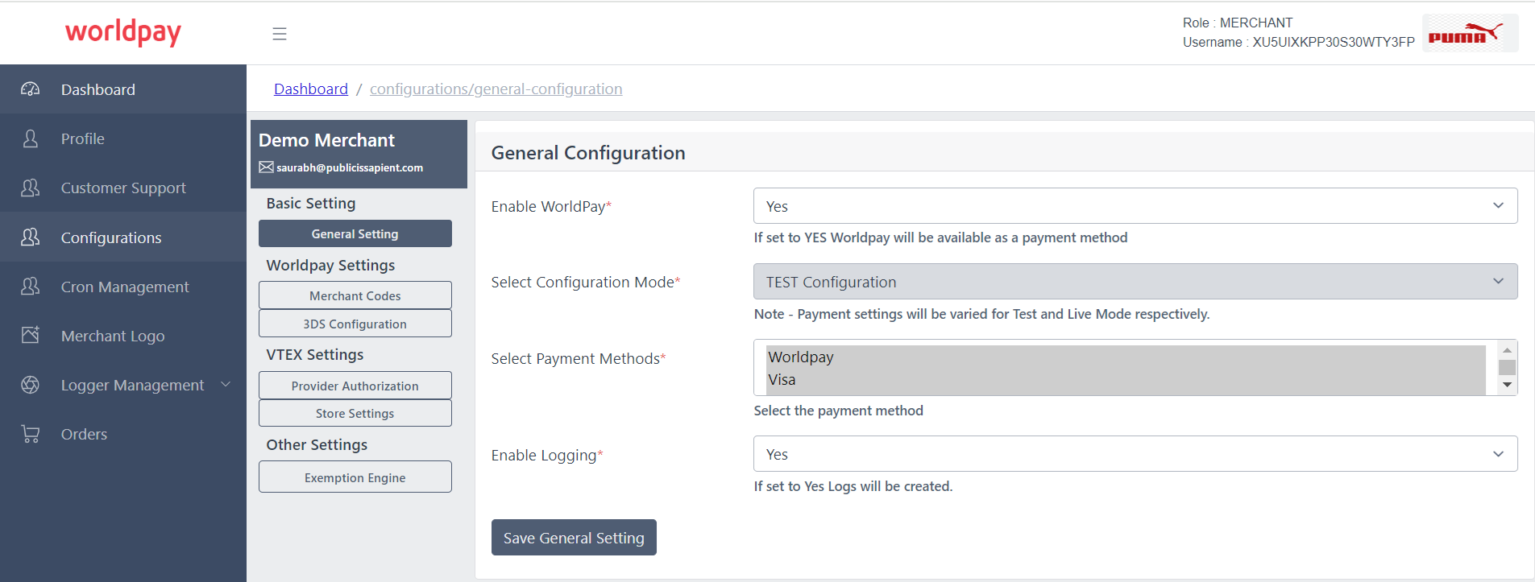
Task: Open the Enable Logging dropdown
Action: point(1135,454)
